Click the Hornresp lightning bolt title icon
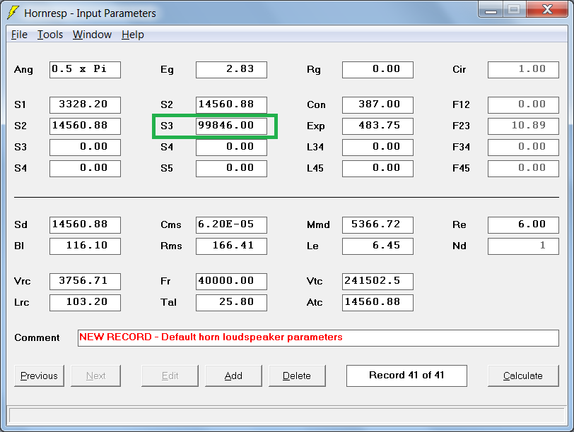The image size is (574, 432). pyautogui.click(x=13, y=13)
